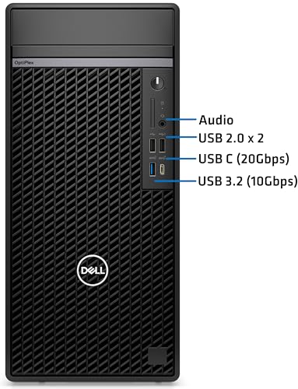This screenshot has width=298, height=389.
Task: Click the left black USB 2.0 port
Action: (153, 145)
